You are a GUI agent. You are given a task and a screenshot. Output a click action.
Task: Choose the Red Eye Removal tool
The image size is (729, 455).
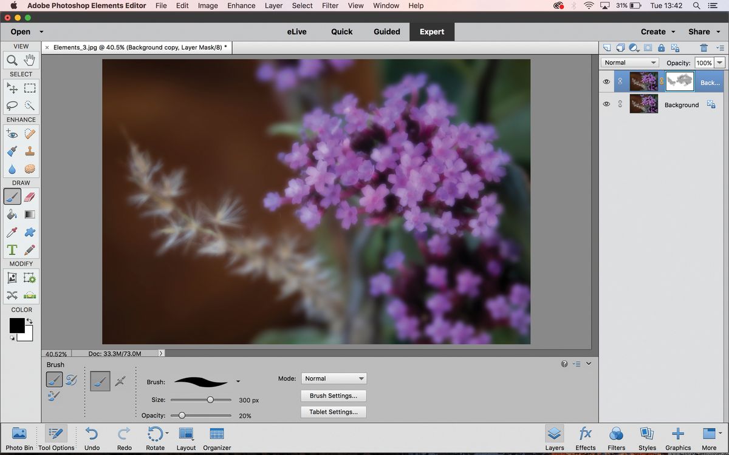click(x=12, y=134)
